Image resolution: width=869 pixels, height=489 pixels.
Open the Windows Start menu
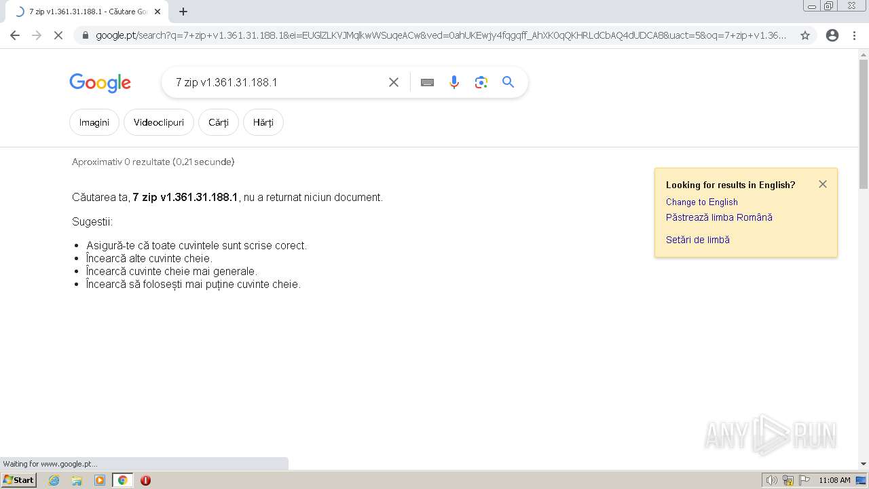pyautogui.click(x=18, y=480)
